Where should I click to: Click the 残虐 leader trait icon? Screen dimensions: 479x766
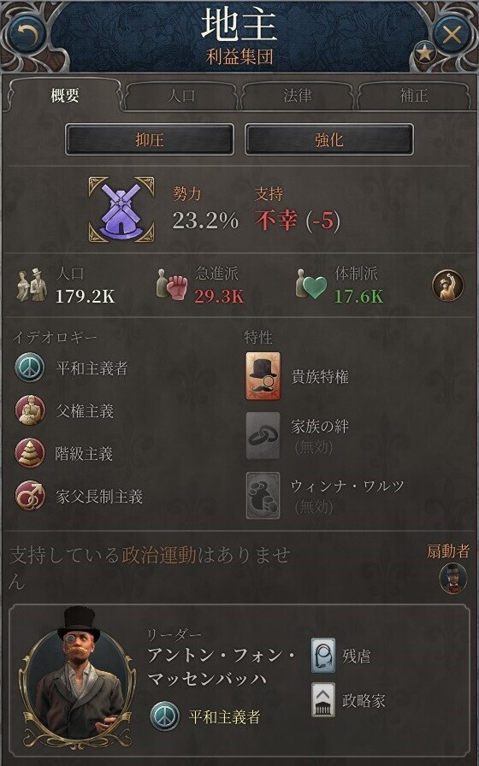click(323, 655)
